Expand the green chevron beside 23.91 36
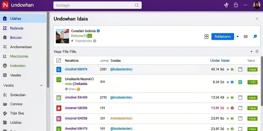The width and height of the screenshot is (263, 131). point(228,129)
